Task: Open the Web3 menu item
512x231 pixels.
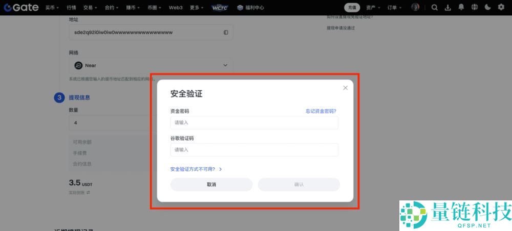Action: pos(176,8)
